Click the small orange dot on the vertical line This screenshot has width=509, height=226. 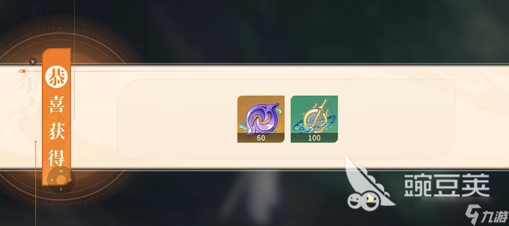click(36, 141)
